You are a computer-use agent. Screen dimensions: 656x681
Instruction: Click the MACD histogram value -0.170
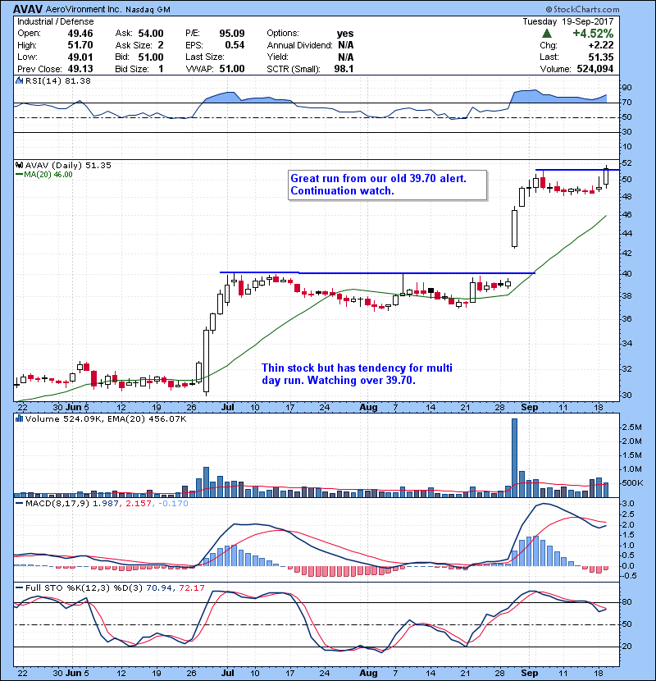pyautogui.click(x=173, y=504)
